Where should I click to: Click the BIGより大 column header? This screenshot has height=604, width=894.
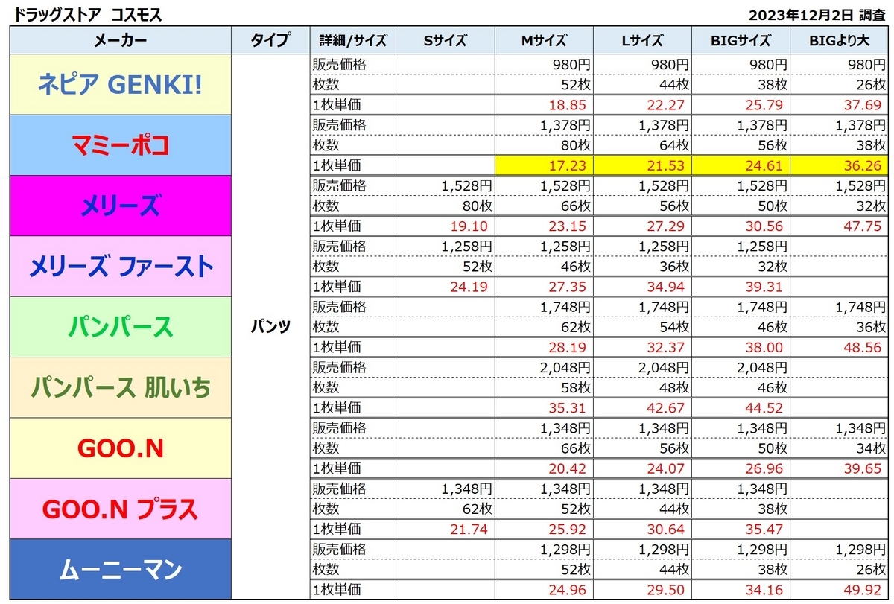(x=838, y=40)
